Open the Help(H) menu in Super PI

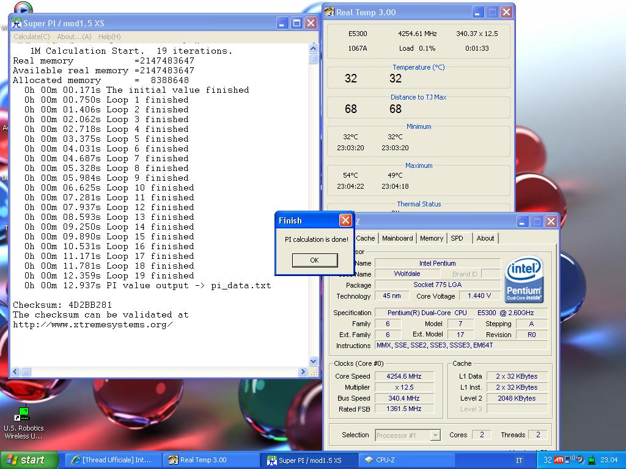pos(109,37)
